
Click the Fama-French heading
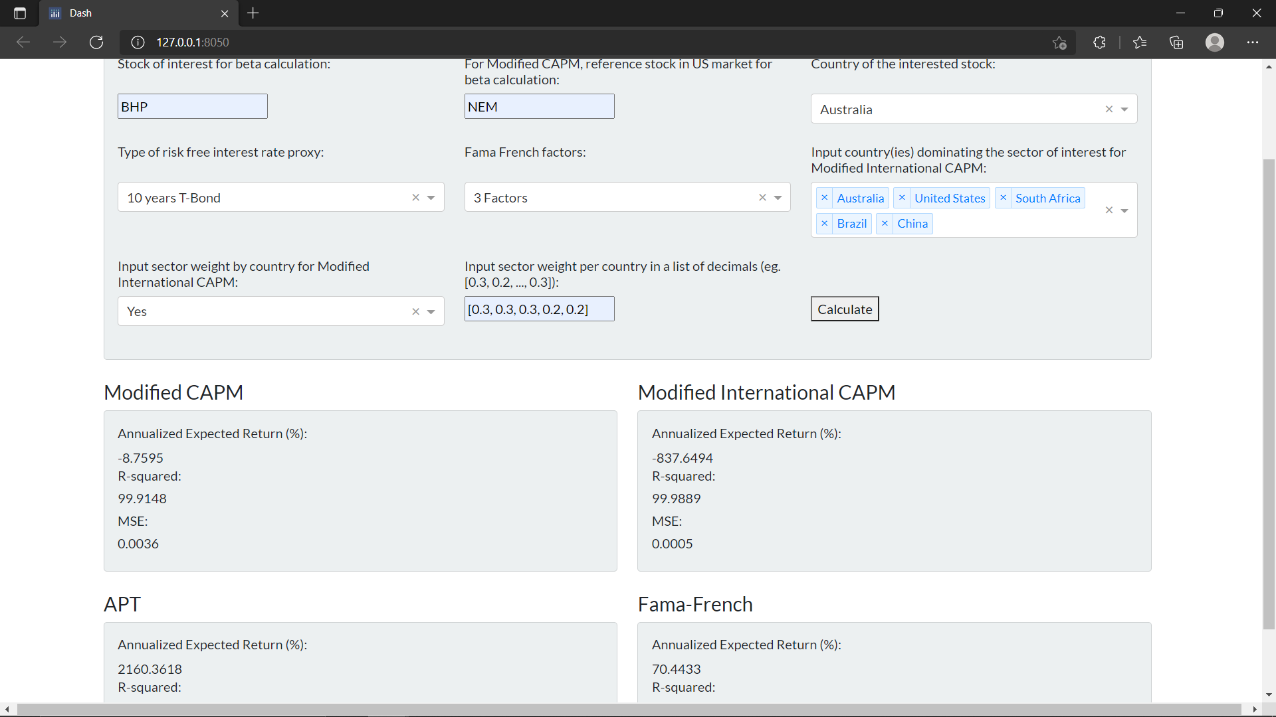(695, 604)
